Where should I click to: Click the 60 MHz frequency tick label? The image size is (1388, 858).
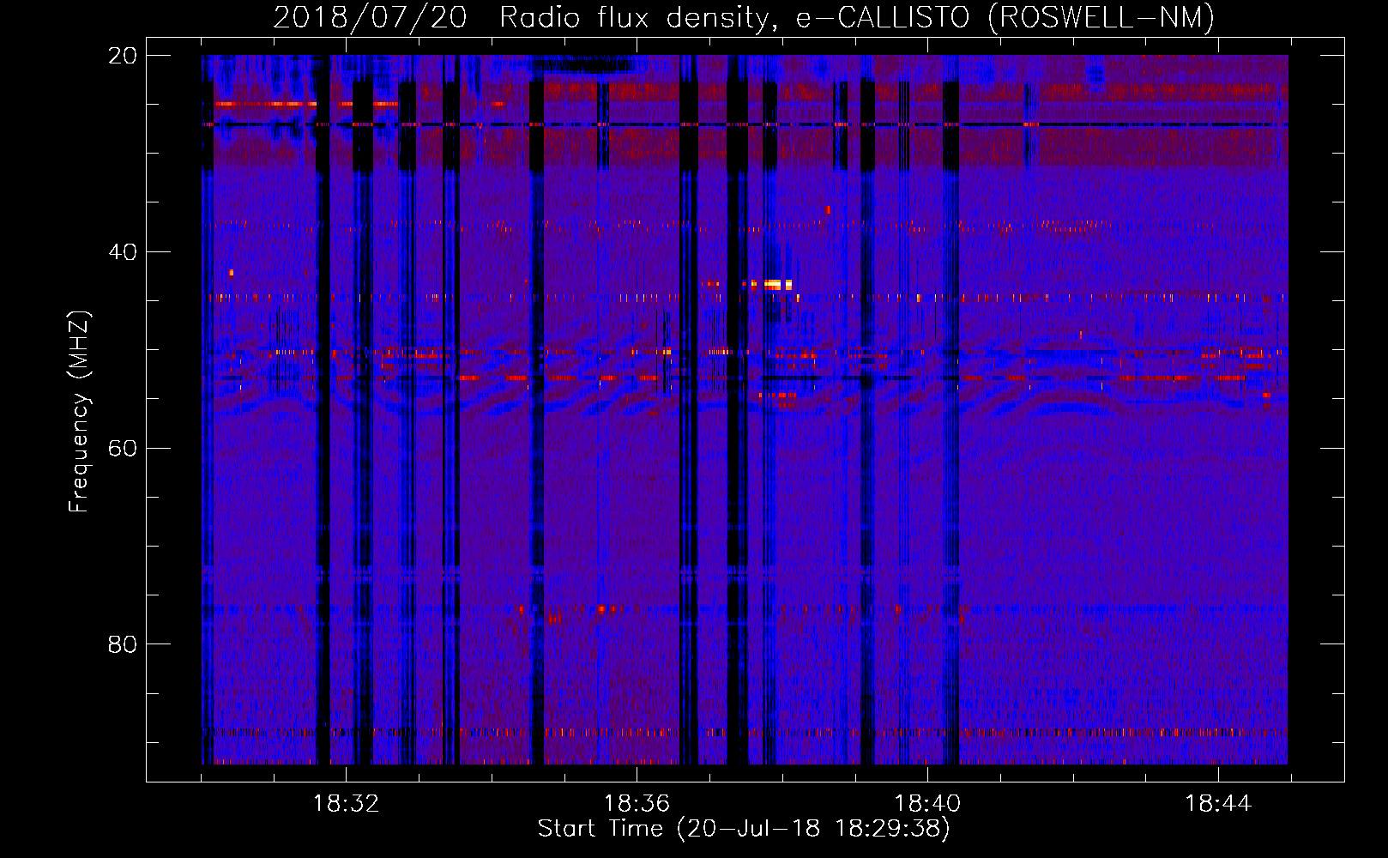[x=122, y=449]
